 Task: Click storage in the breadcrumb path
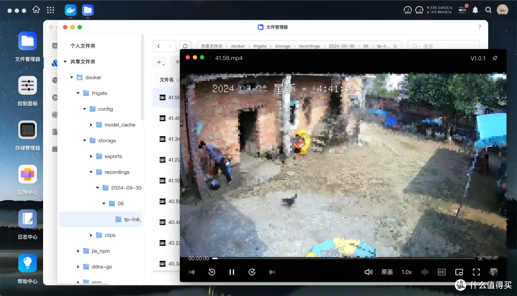click(x=282, y=46)
